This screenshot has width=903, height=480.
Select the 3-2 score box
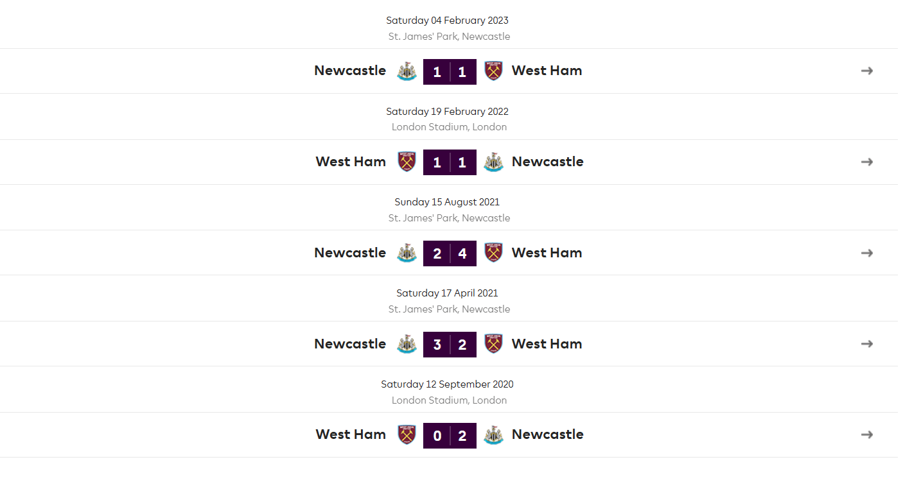[450, 344]
